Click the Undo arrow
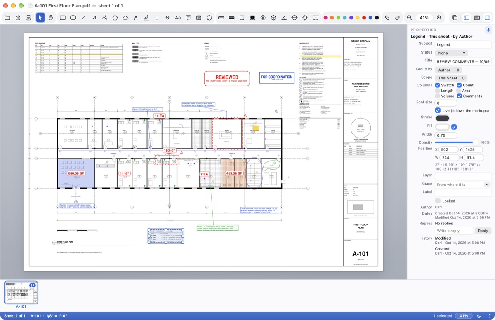The image size is (495, 320). [x=387, y=18]
